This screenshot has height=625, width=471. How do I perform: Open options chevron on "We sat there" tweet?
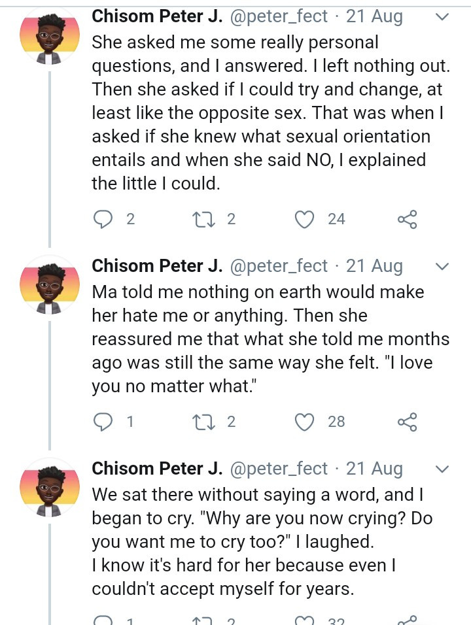442,469
